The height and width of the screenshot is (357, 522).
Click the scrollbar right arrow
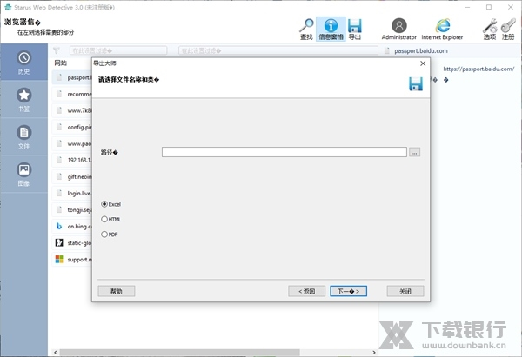pos(374,353)
